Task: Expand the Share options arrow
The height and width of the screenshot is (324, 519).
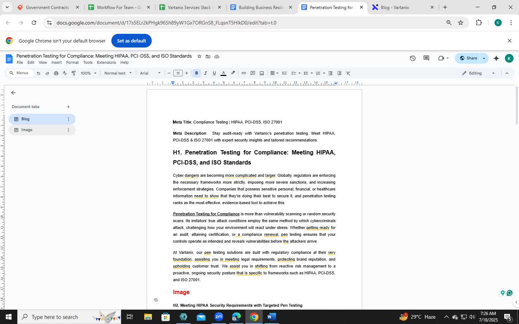Action: [x=484, y=58]
